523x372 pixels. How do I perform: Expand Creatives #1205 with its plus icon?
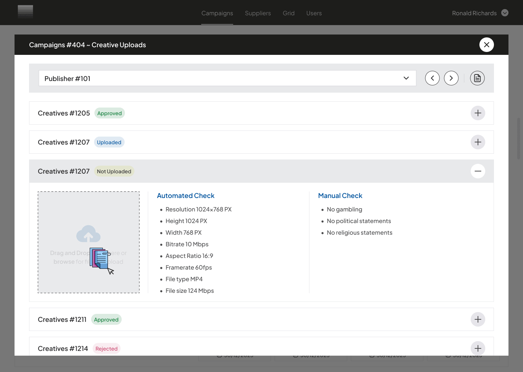coord(478,113)
